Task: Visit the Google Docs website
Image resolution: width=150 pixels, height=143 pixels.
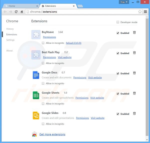Action: pyautogui.click(x=95, y=77)
